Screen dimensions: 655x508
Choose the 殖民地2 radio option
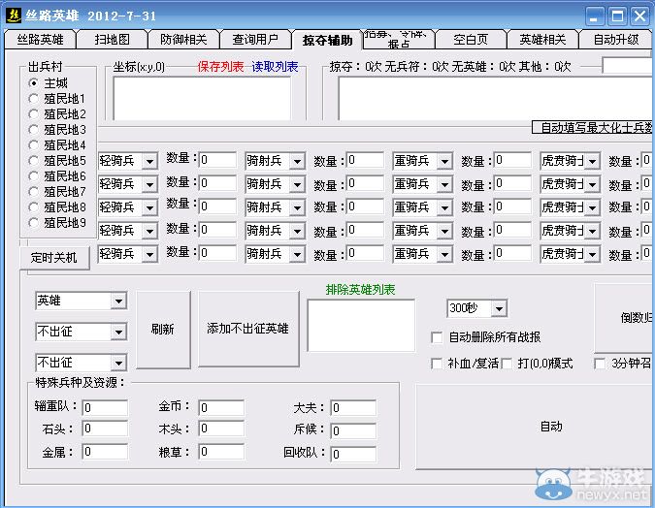tap(33, 114)
